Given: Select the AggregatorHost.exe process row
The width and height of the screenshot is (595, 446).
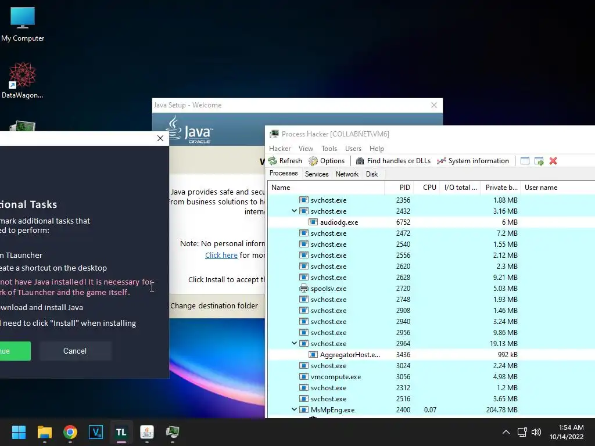Looking at the screenshot, I should [x=431, y=355].
